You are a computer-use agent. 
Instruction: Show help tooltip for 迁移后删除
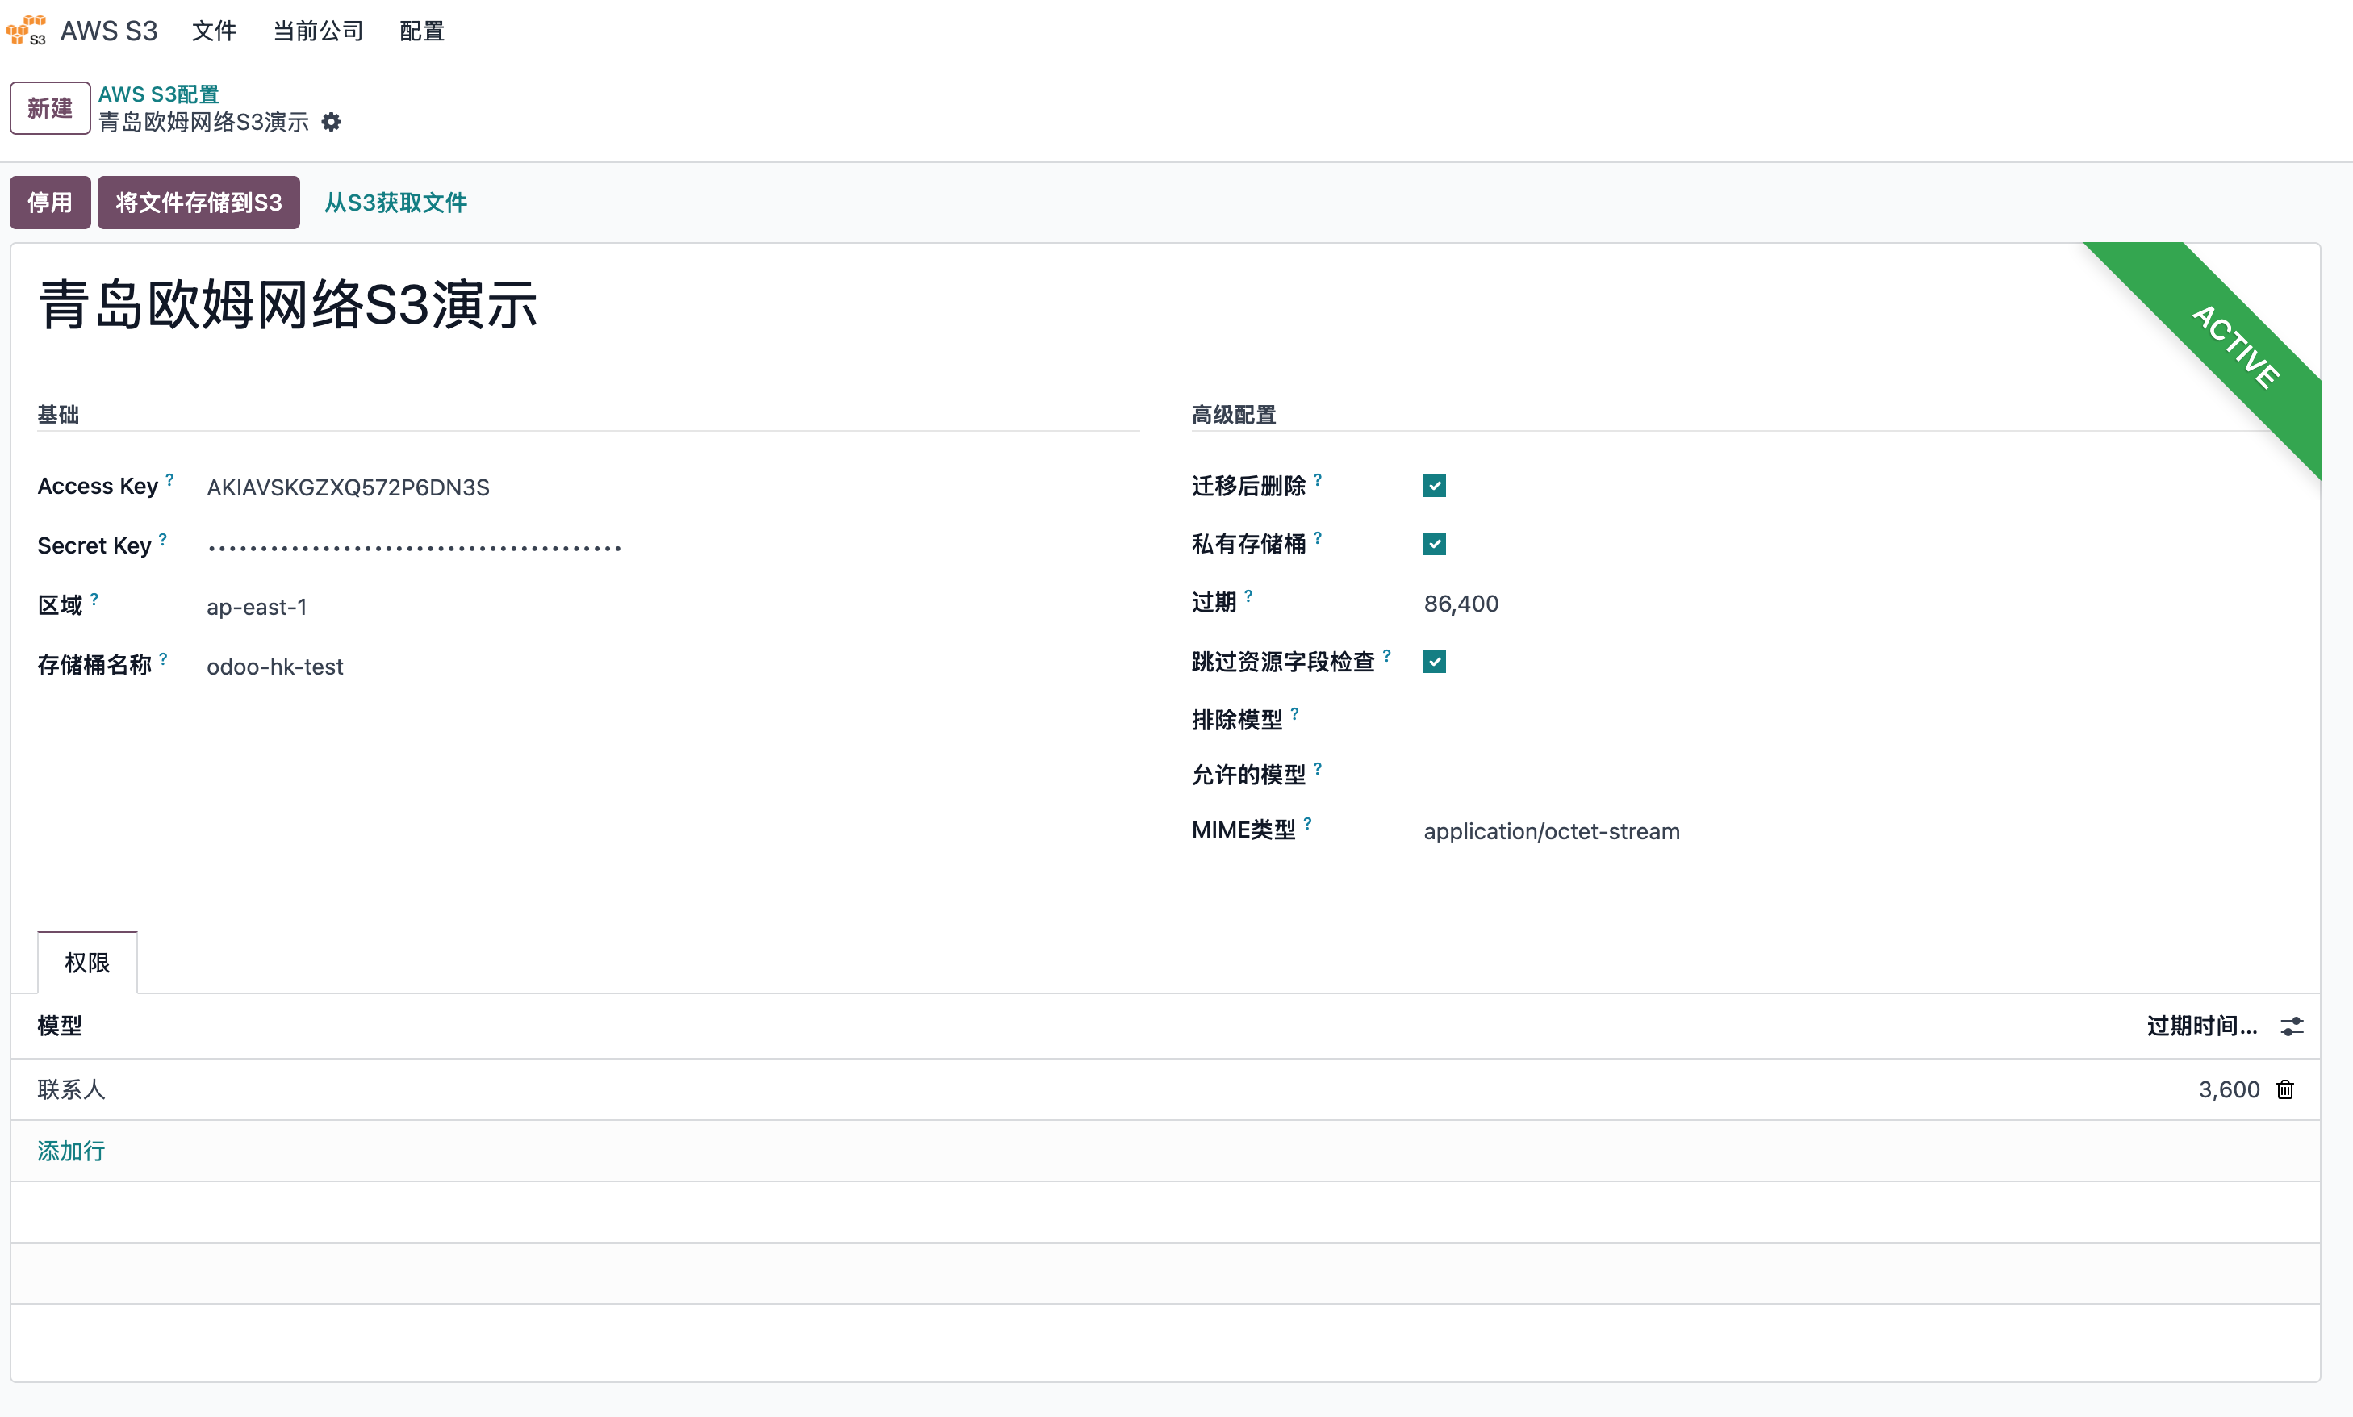[x=1319, y=479]
